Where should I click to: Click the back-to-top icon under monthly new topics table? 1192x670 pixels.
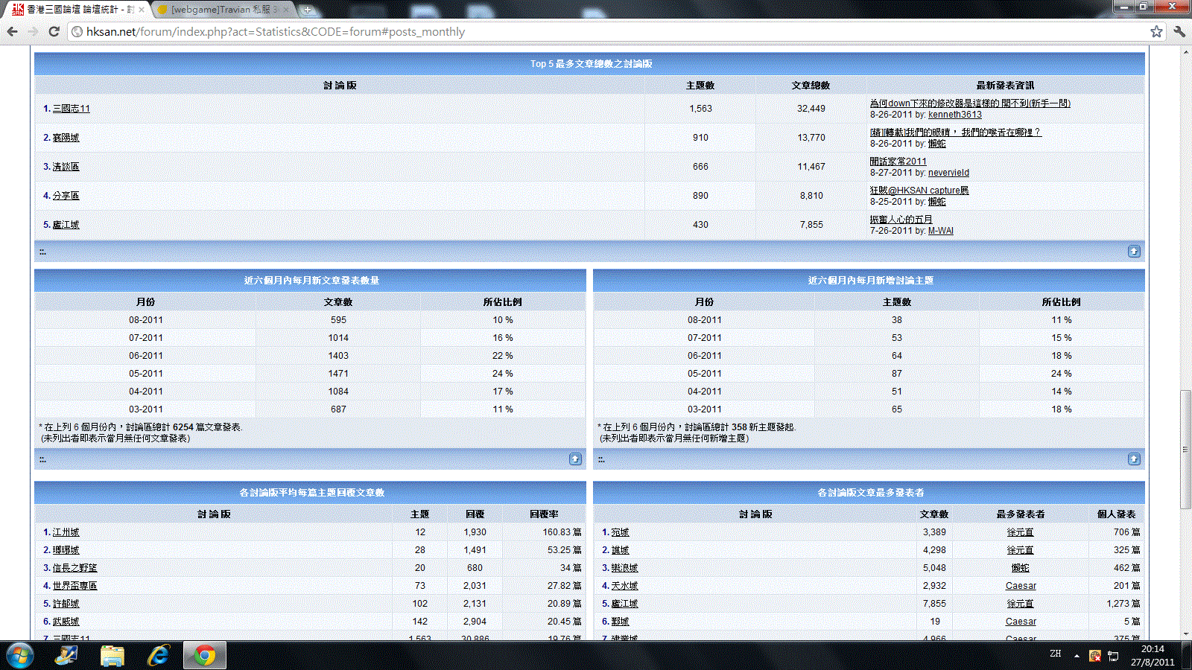pos(1133,459)
